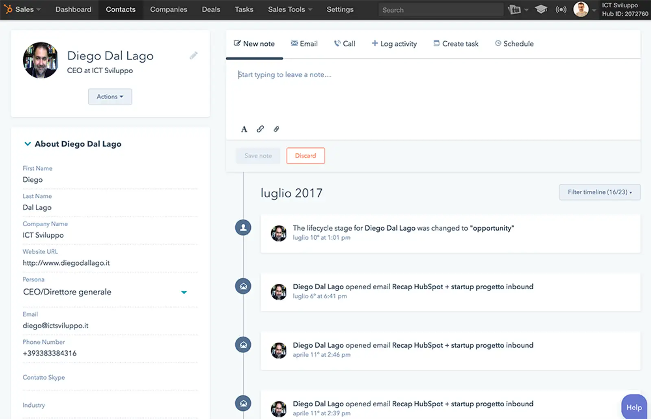The height and width of the screenshot is (419, 651).
Task: Switch to the Email tab
Action: 304,44
